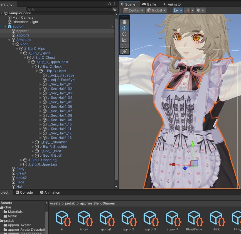This screenshot has width=241, height=234.
Task: Open the appron .Avatar folder
Action: tap(19, 225)
